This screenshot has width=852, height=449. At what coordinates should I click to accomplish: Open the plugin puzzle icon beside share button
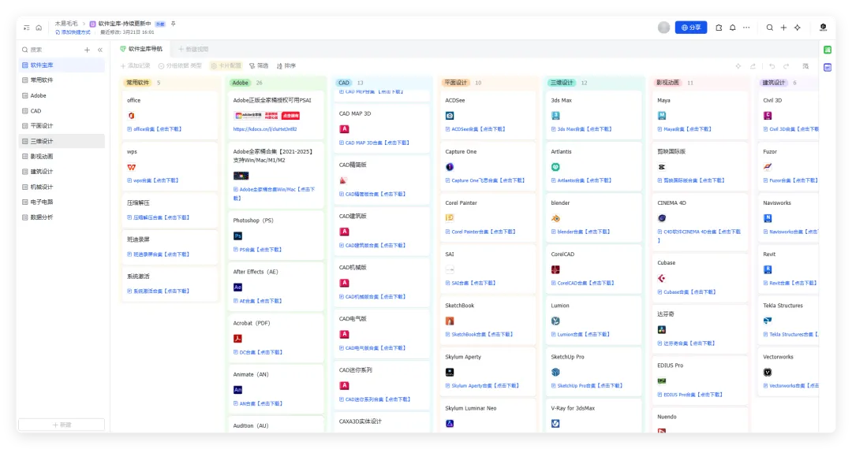coord(719,28)
